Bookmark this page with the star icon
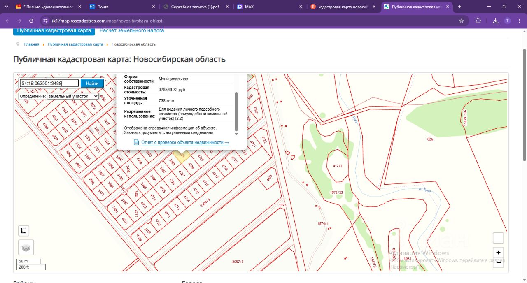 tap(462, 21)
